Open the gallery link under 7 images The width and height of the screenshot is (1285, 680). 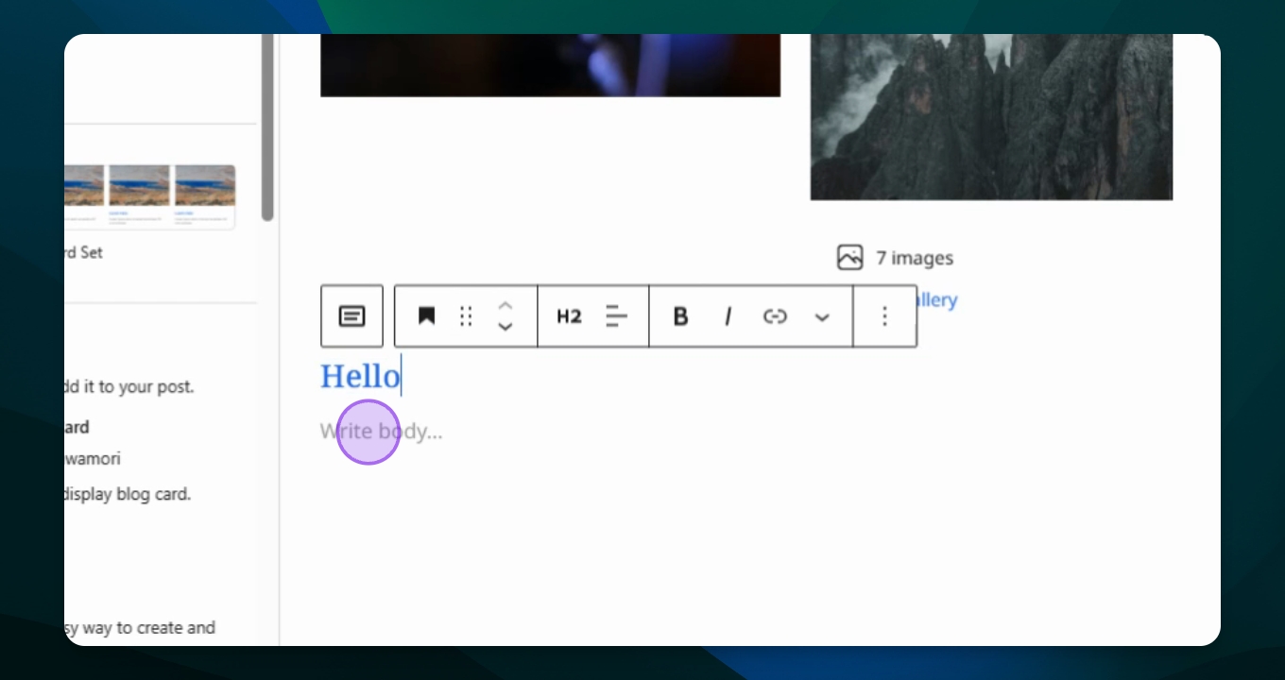[936, 300]
